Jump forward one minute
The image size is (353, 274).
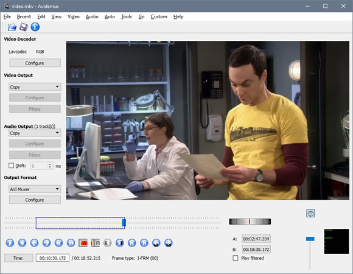(x=169, y=243)
